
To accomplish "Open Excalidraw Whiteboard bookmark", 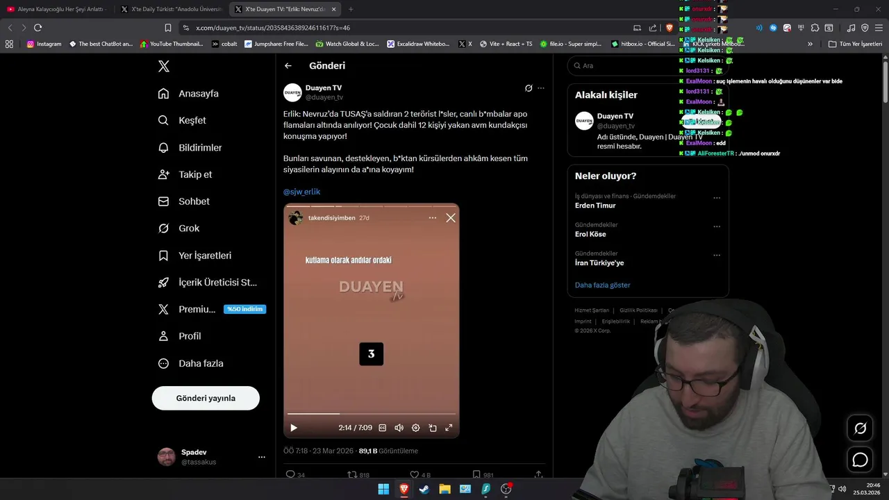I will [x=418, y=44].
